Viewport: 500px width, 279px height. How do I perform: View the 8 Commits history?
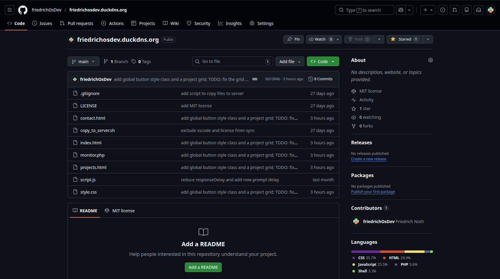pyautogui.click(x=320, y=79)
